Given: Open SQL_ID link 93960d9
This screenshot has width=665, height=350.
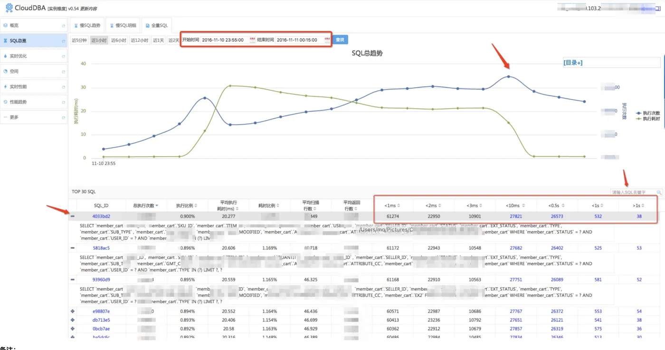Looking at the screenshot, I should (x=101, y=280).
